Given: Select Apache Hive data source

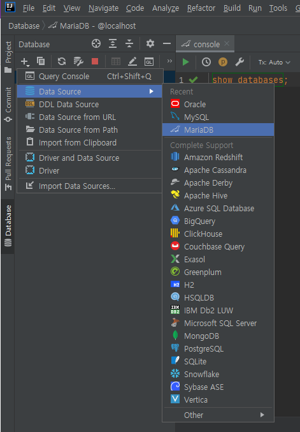Looking at the screenshot, I should point(218,196).
